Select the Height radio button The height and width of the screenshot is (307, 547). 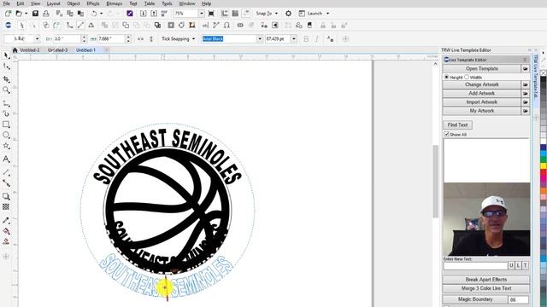[x=446, y=77]
